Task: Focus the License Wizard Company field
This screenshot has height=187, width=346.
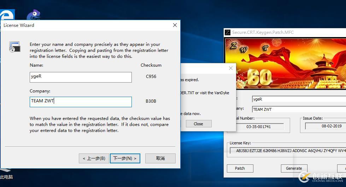Action: click(x=81, y=102)
